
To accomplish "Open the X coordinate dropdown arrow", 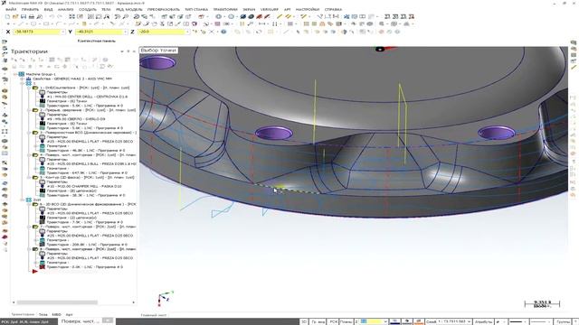I will pyautogui.click(x=63, y=32).
